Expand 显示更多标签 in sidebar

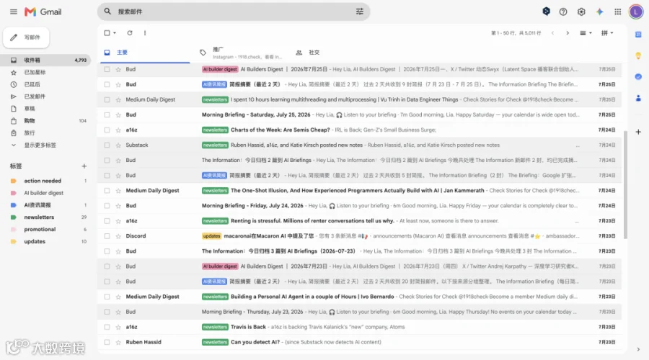[40, 145]
